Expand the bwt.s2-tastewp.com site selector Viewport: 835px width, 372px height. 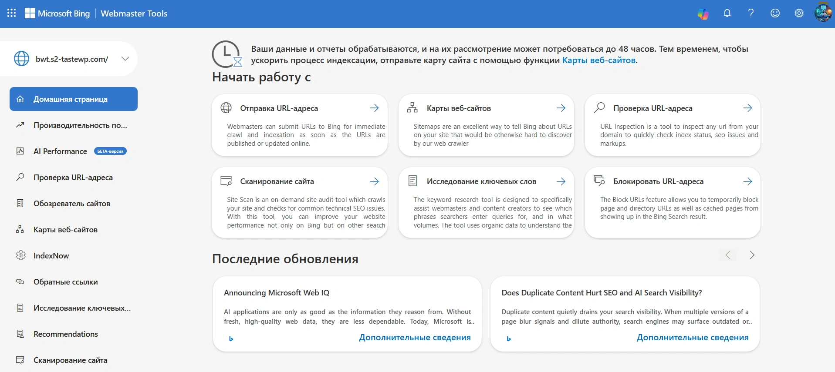[125, 59]
